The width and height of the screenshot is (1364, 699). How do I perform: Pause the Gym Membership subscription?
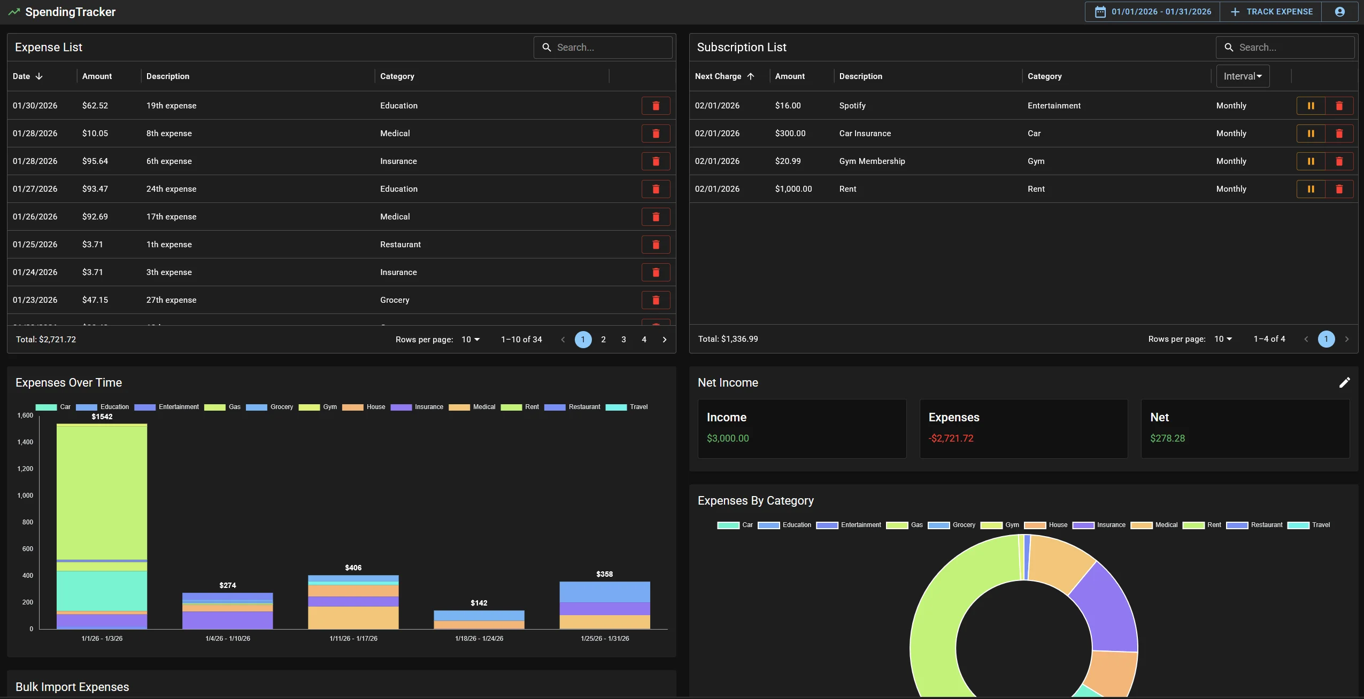[x=1311, y=161]
